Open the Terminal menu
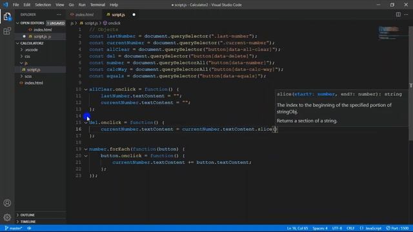413x232 pixels. tap(97, 5)
